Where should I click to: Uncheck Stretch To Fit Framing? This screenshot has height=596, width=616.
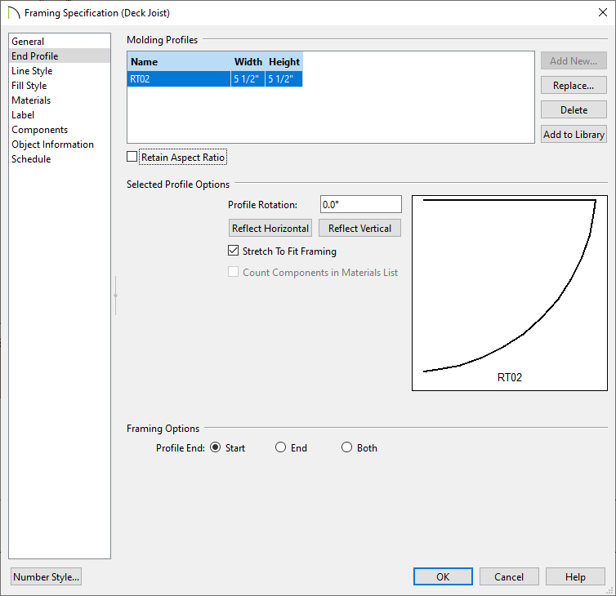(233, 251)
